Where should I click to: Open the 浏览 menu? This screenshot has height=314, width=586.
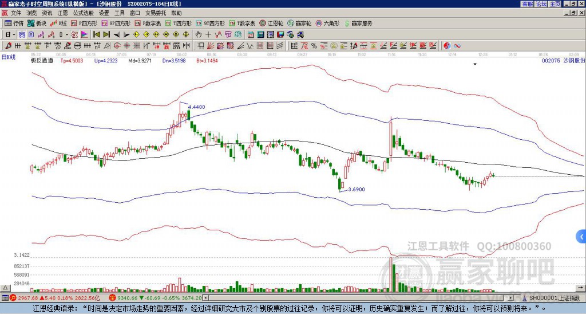pyautogui.click(x=32, y=13)
